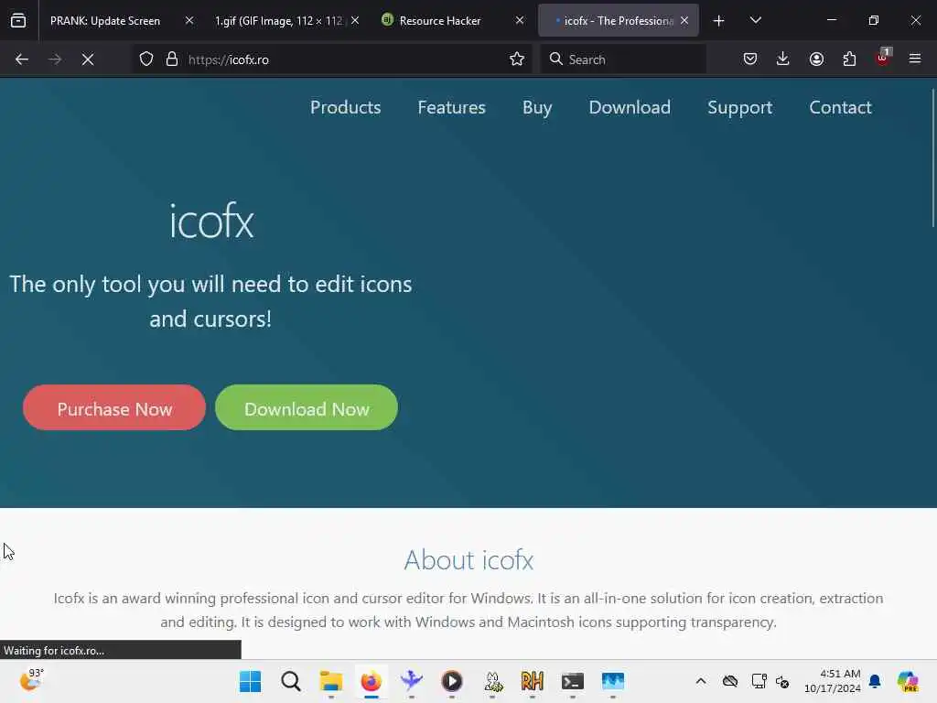Stop loading the icofx page

[x=87, y=59]
